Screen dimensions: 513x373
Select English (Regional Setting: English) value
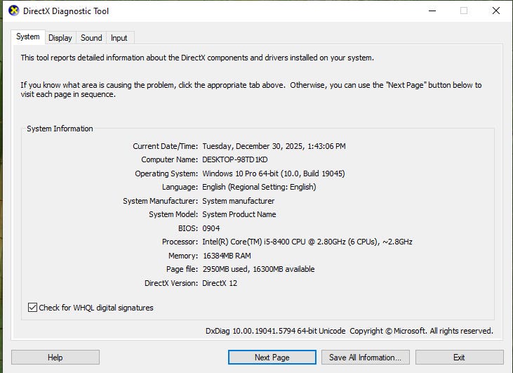coord(259,187)
